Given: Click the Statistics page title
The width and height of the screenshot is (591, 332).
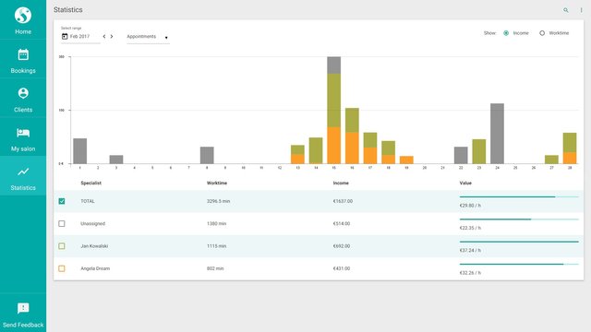Looking at the screenshot, I should [67, 10].
